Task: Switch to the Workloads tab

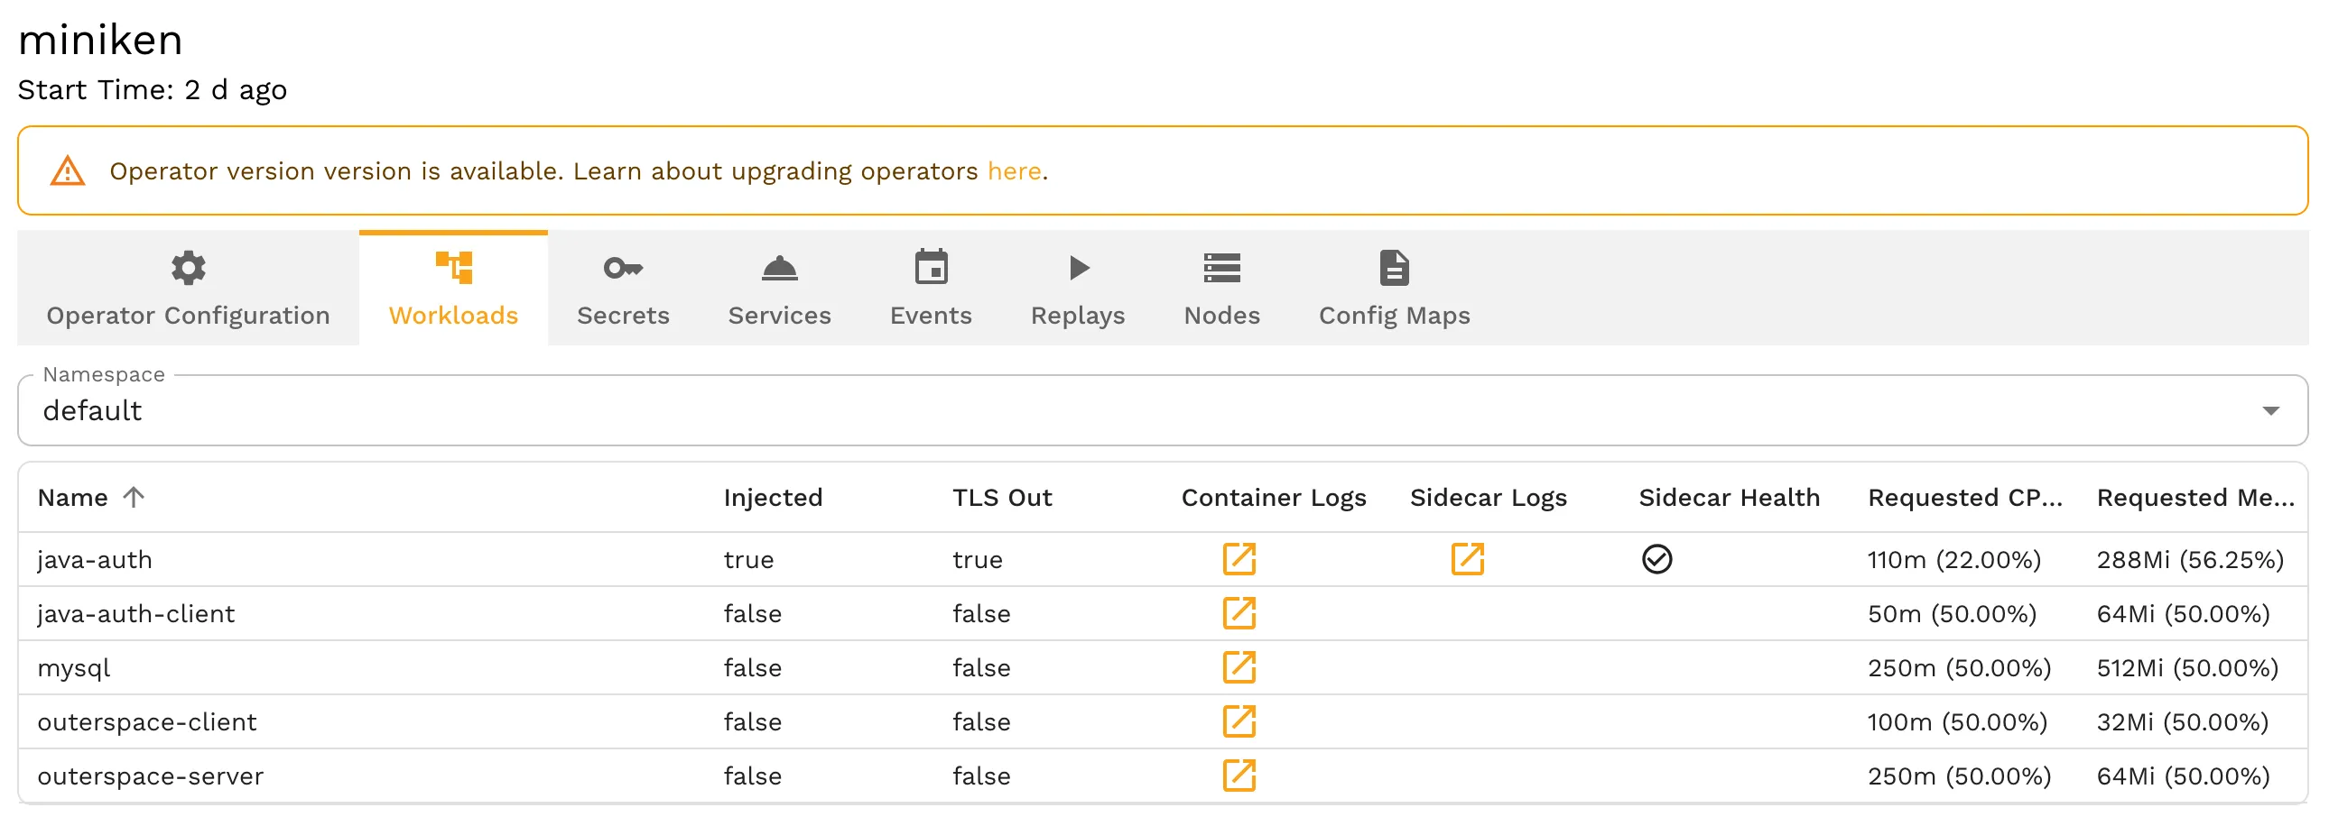Action: click(x=453, y=315)
